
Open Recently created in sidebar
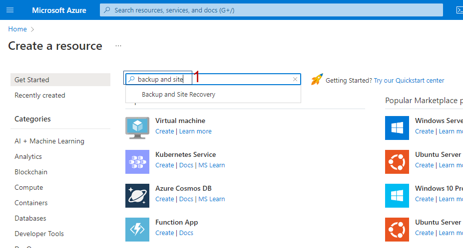[x=40, y=96]
